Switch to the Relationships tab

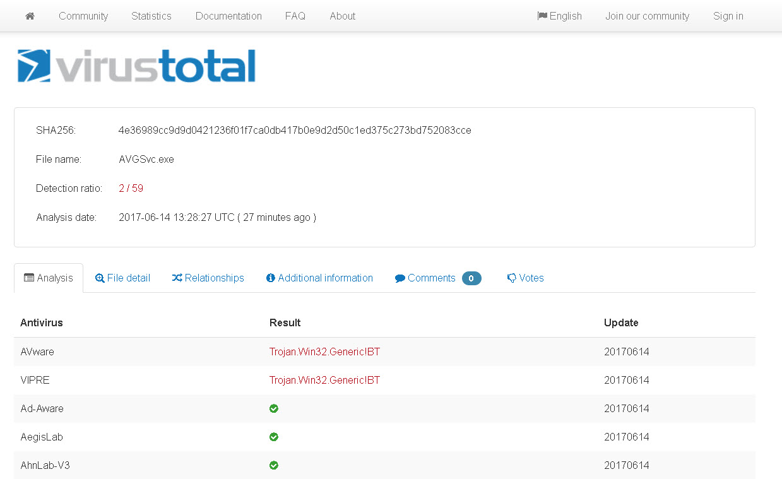[208, 278]
